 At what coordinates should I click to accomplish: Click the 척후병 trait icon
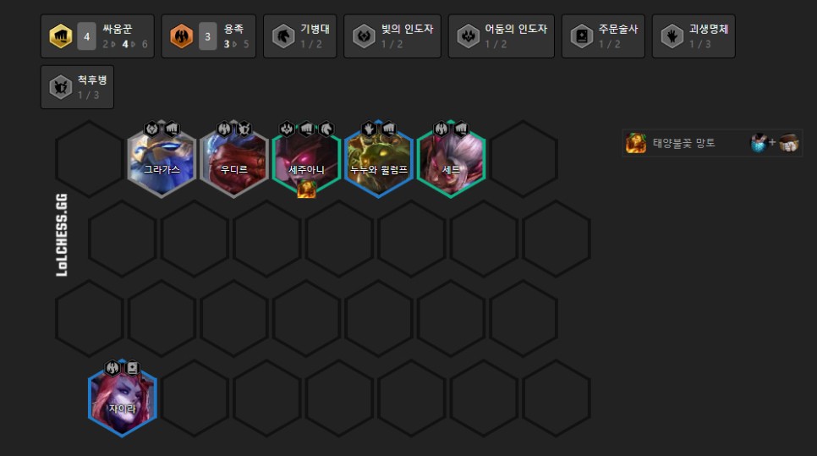coord(60,87)
